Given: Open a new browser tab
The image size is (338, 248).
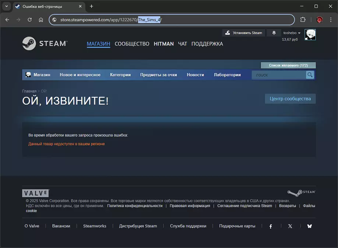Looking at the screenshot, I should coord(91,6).
